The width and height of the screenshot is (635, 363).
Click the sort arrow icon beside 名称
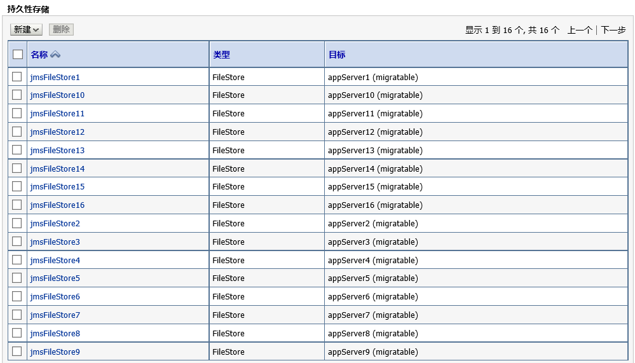(55, 54)
